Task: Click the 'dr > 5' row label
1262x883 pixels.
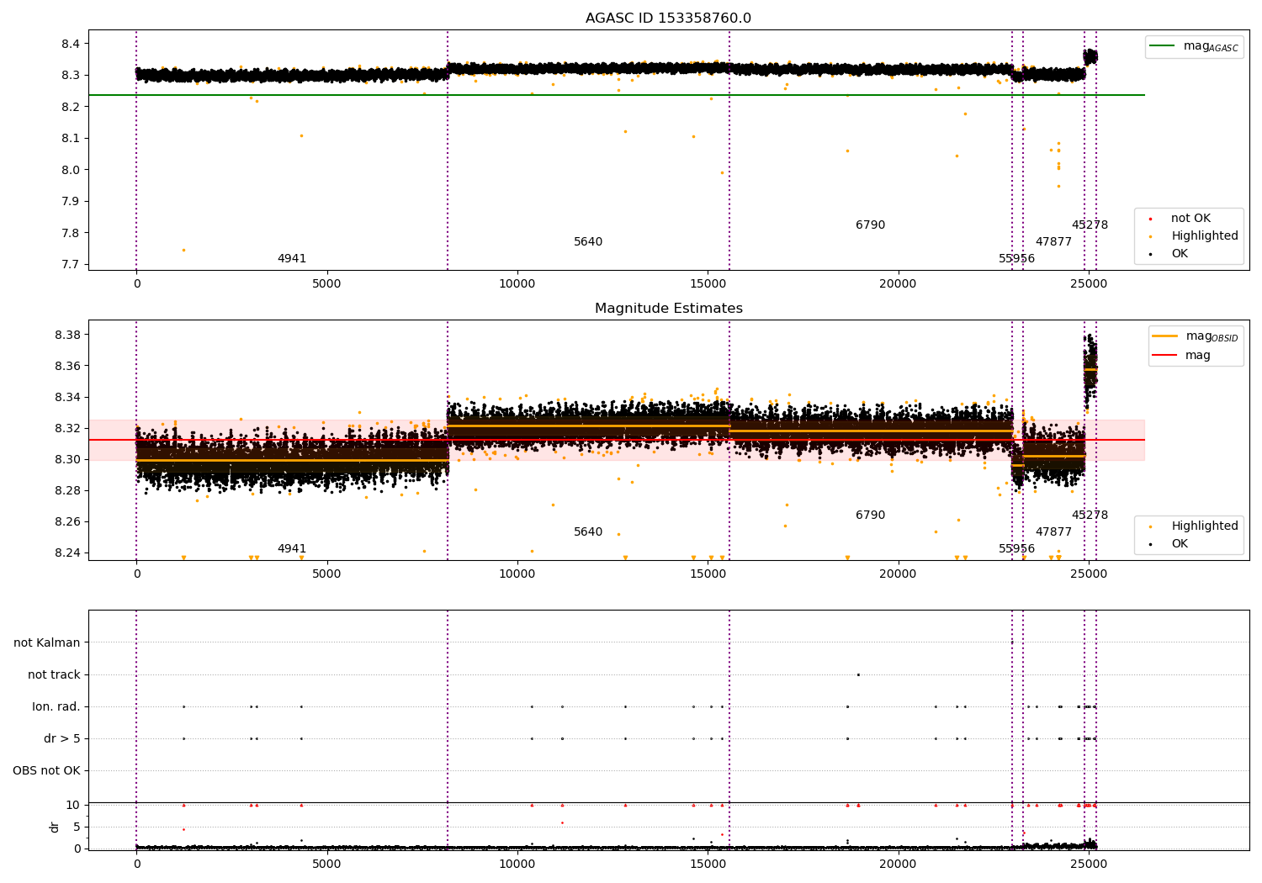Action: 62,739
